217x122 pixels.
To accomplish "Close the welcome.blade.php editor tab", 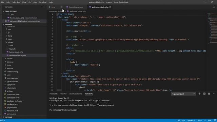I will tap(110, 7).
